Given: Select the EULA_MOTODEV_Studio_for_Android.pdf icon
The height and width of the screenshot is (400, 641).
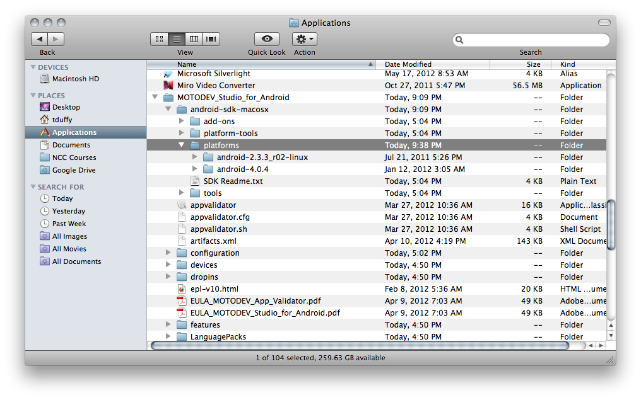Looking at the screenshot, I should [182, 312].
